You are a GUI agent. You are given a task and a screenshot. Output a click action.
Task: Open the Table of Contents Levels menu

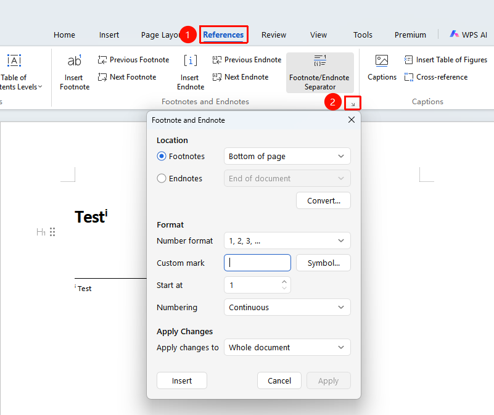tap(21, 73)
